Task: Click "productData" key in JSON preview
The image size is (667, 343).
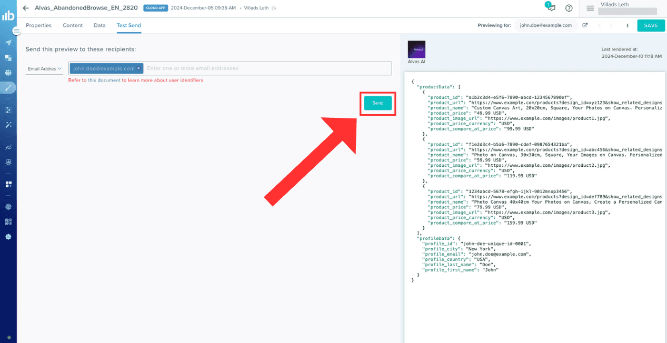Action: (x=435, y=87)
